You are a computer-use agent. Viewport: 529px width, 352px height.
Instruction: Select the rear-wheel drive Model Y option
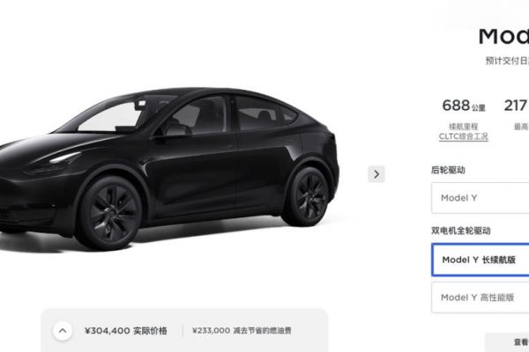tap(481, 198)
